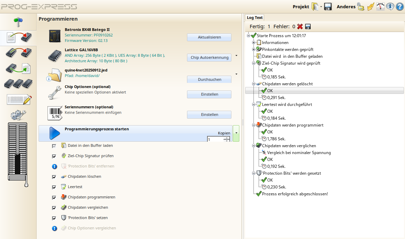Open the buffer editor notepad icon
405x239 pixels.
click(19, 100)
